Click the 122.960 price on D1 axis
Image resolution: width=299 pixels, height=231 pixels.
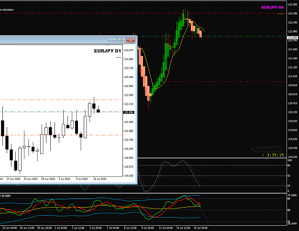[129, 86]
